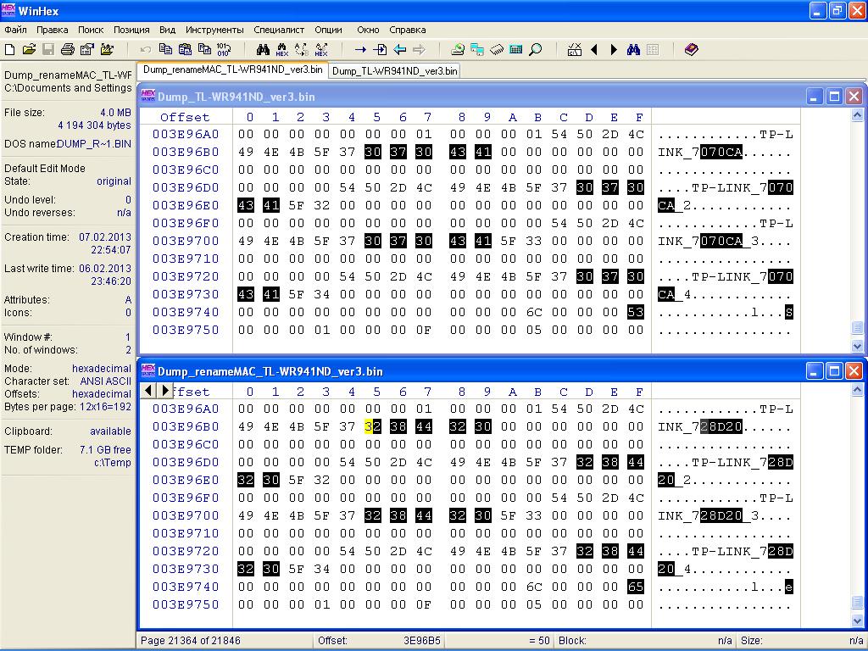Click the status bar value = 50
Image resolution: width=868 pixels, height=651 pixels.
click(x=539, y=641)
